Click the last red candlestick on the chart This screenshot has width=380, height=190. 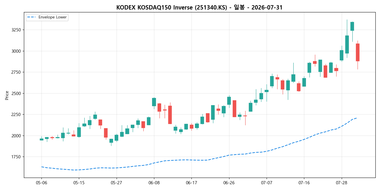pyautogui.click(x=358, y=52)
